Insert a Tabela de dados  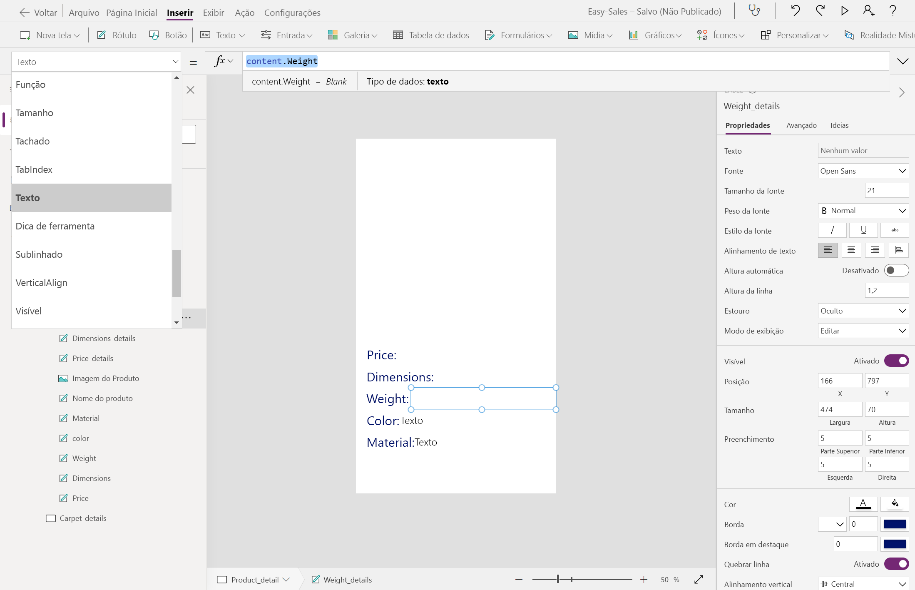point(431,35)
